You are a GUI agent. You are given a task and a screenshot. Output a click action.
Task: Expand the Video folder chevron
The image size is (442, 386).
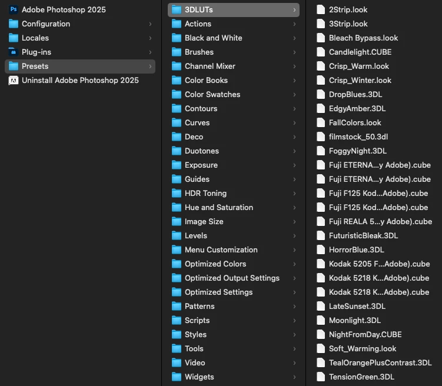(294, 363)
